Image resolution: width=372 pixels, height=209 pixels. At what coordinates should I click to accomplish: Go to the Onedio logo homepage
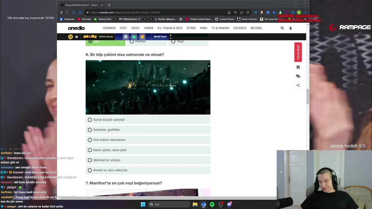tap(76, 28)
